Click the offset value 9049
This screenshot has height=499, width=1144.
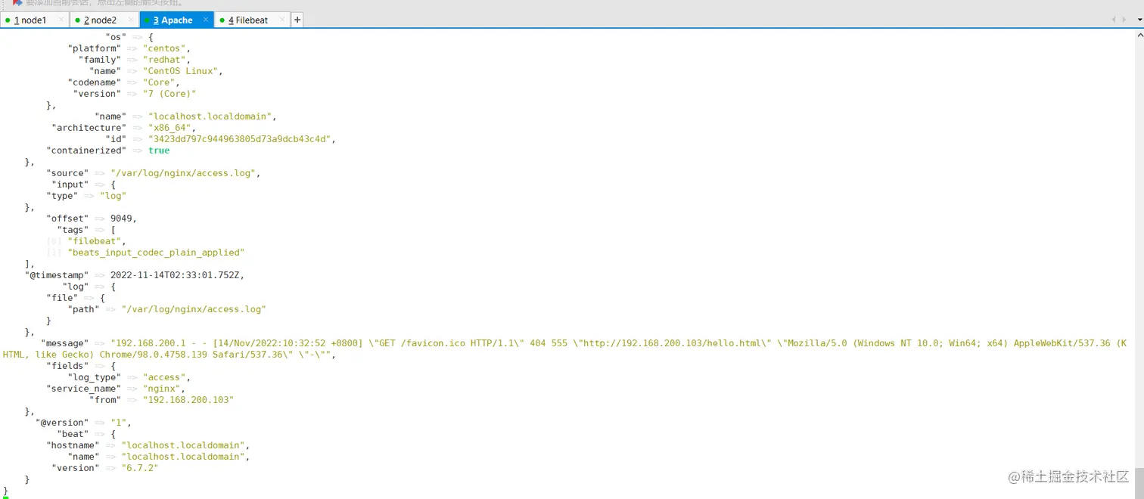(x=121, y=219)
